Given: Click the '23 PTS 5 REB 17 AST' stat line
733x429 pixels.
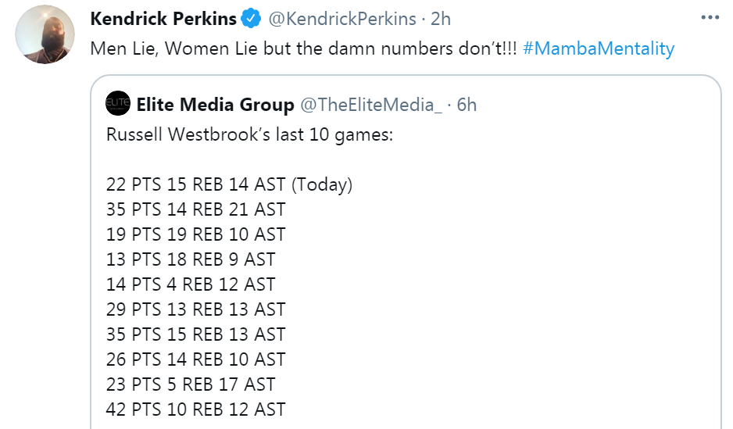Looking at the screenshot, I should [191, 384].
